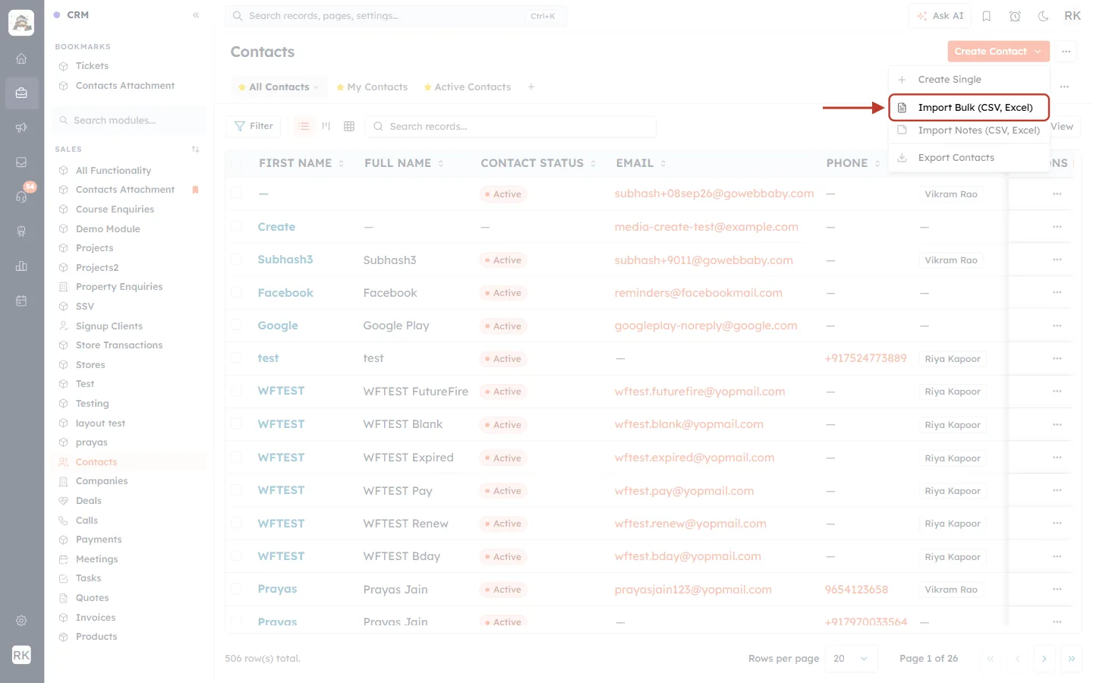Switch to kanban column view
Screen dimensions: 1093x683
(326, 126)
